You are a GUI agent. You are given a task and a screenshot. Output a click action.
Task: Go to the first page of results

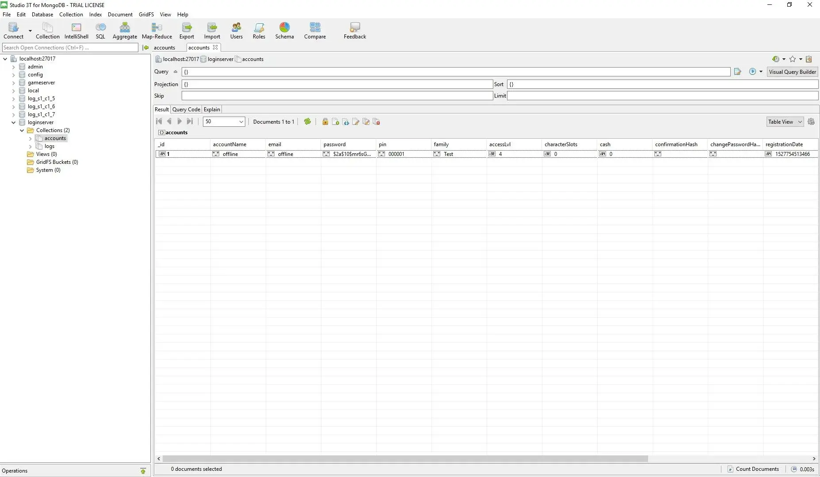[x=159, y=121]
